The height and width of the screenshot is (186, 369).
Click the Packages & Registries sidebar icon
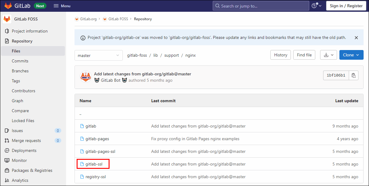[7, 170]
